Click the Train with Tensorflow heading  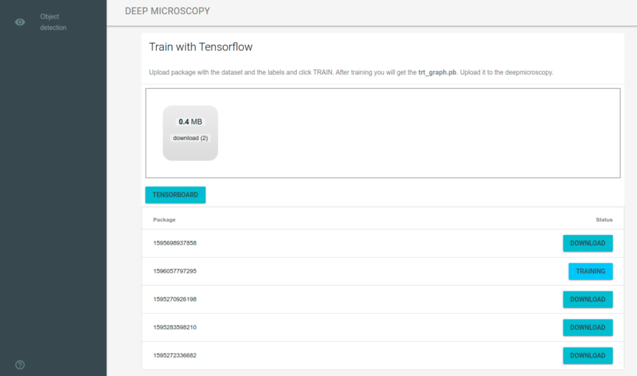pos(201,47)
